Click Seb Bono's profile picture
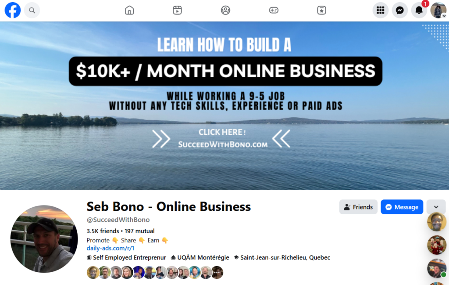The width and height of the screenshot is (449, 285). pos(43,239)
